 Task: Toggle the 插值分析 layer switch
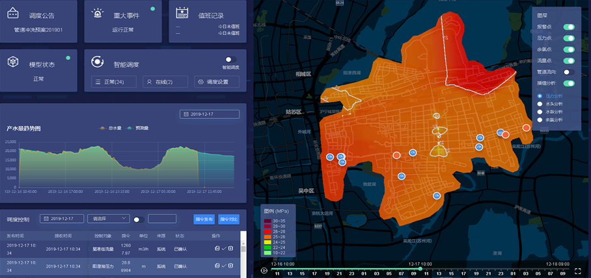569,83
